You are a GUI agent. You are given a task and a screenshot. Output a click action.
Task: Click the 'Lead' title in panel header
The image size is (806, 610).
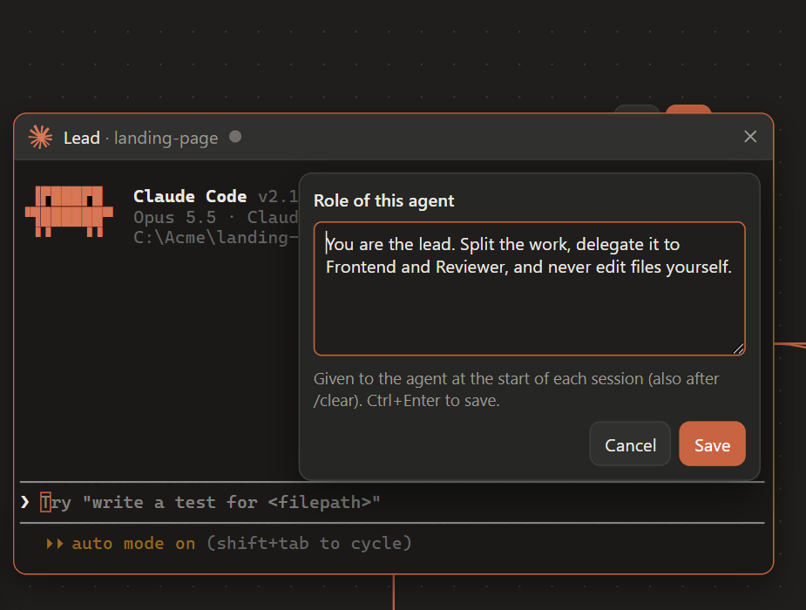click(x=82, y=138)
